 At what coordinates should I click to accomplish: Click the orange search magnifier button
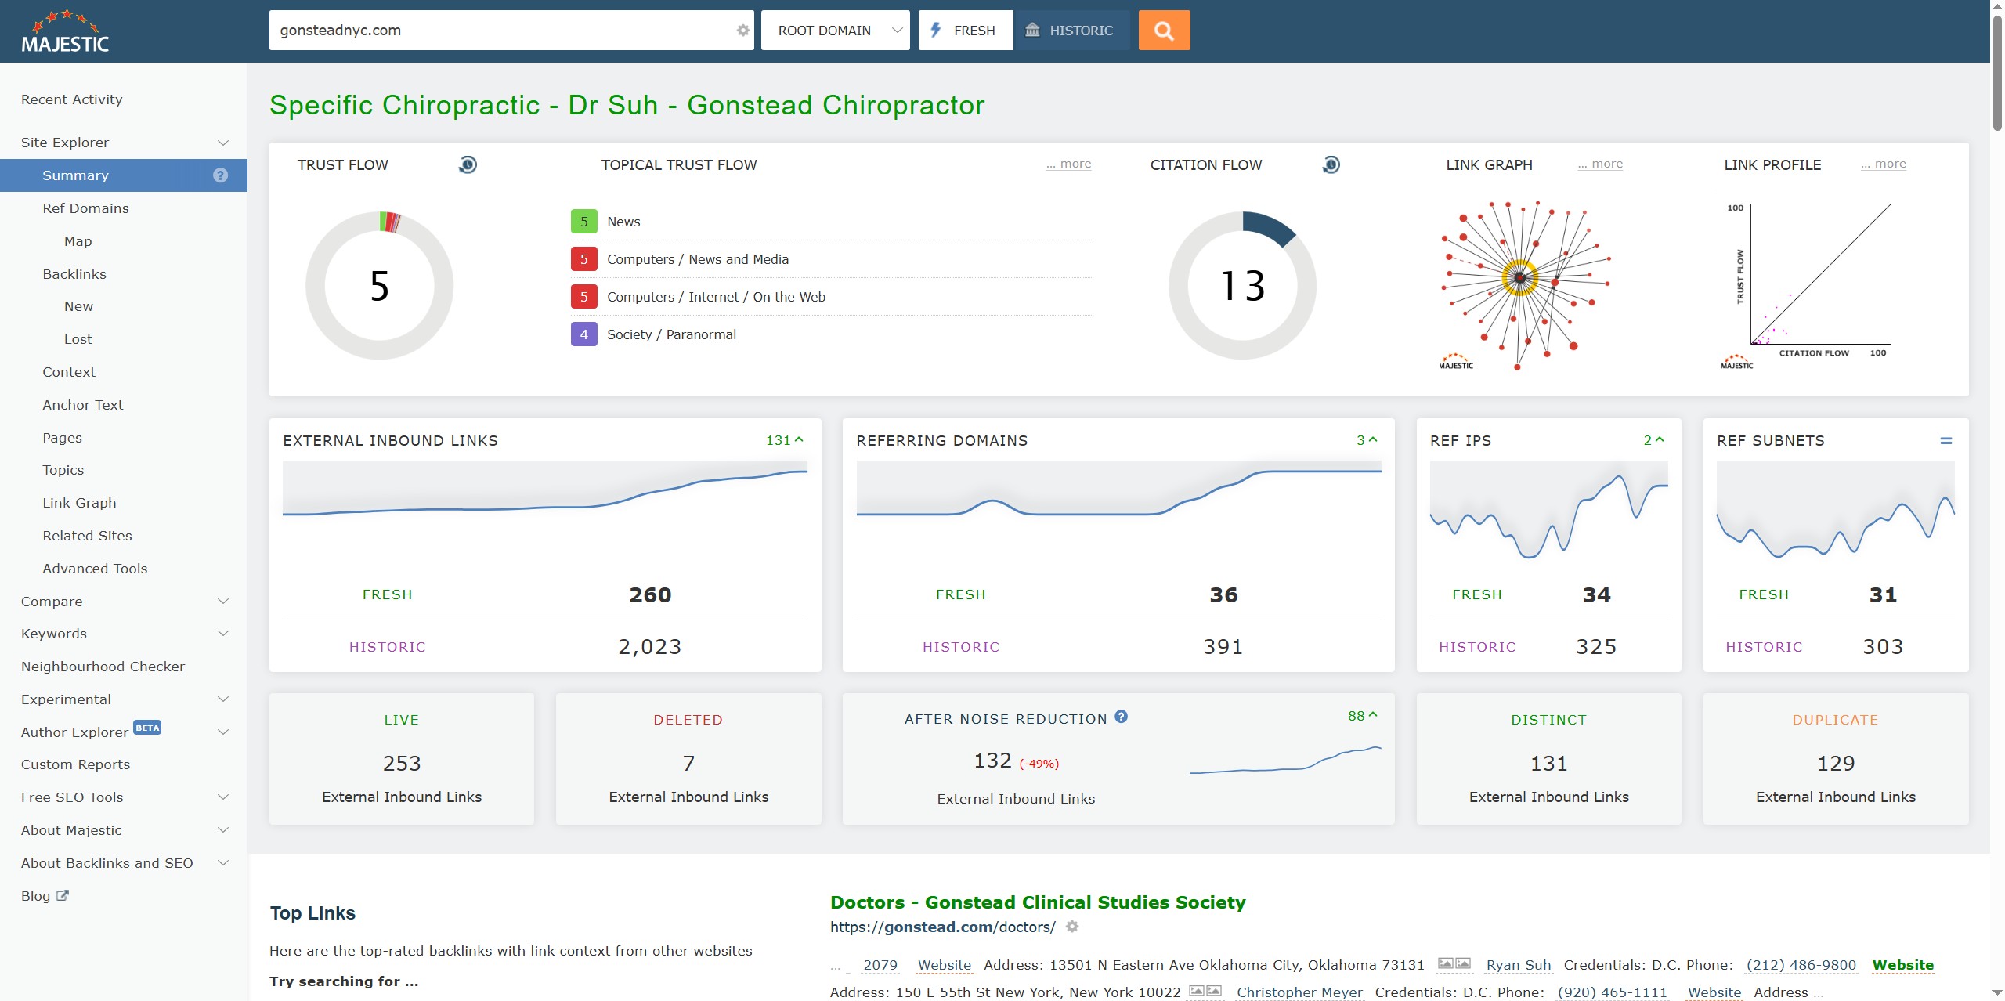click(1164, 31)
